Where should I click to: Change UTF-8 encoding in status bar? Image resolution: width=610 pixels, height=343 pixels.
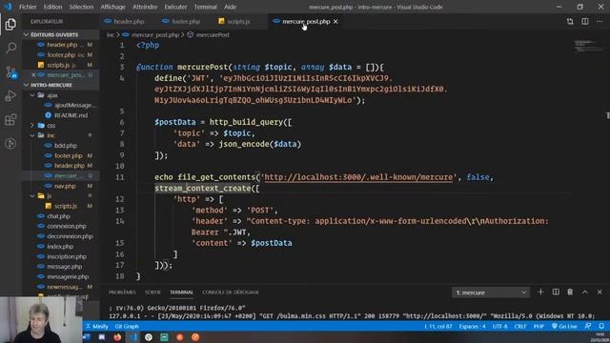coord(499,326)
